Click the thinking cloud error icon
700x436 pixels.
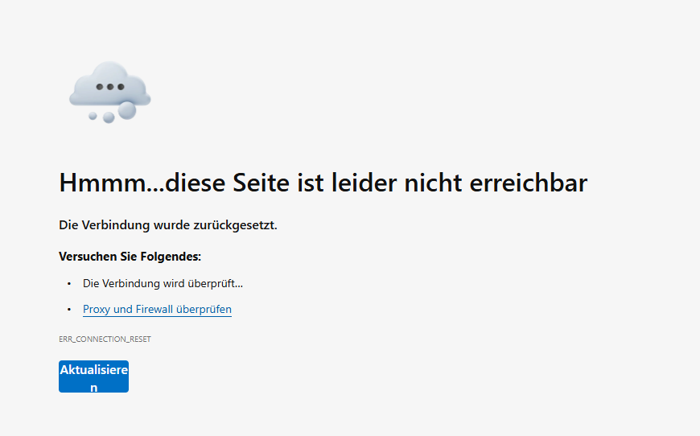(x=109, y=92)
